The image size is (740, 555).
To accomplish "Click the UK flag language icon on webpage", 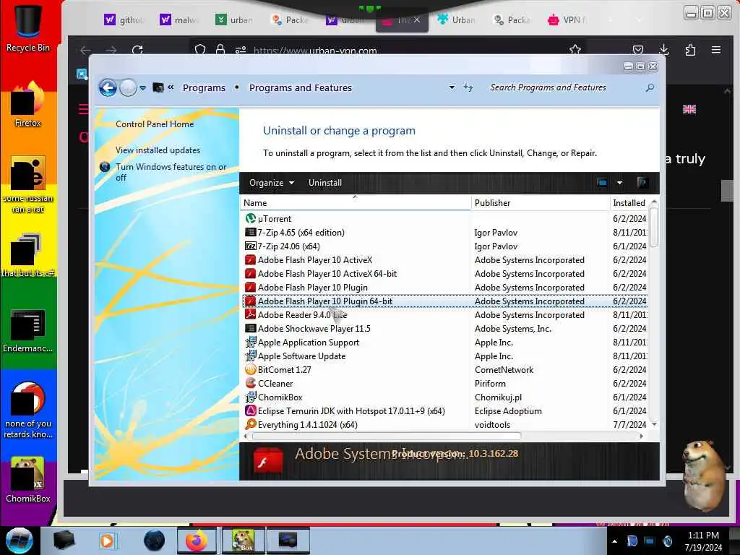I will pos(689,109).
